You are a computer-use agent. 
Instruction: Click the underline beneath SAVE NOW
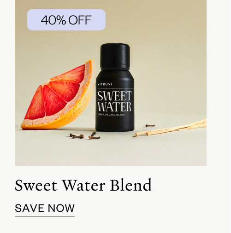pyautogui.click(x=45, y=216)
